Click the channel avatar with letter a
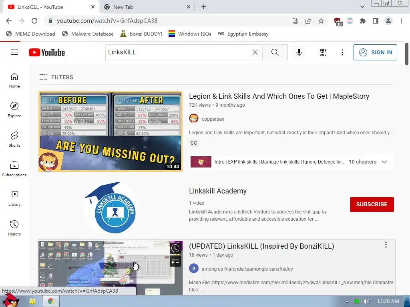This screenshot has width=410, height=307. tap(194, 268)
